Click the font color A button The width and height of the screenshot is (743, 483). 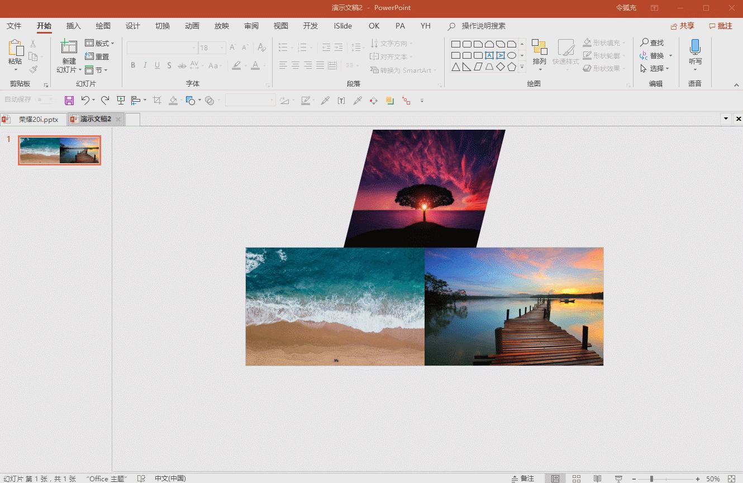click(255, 65)
